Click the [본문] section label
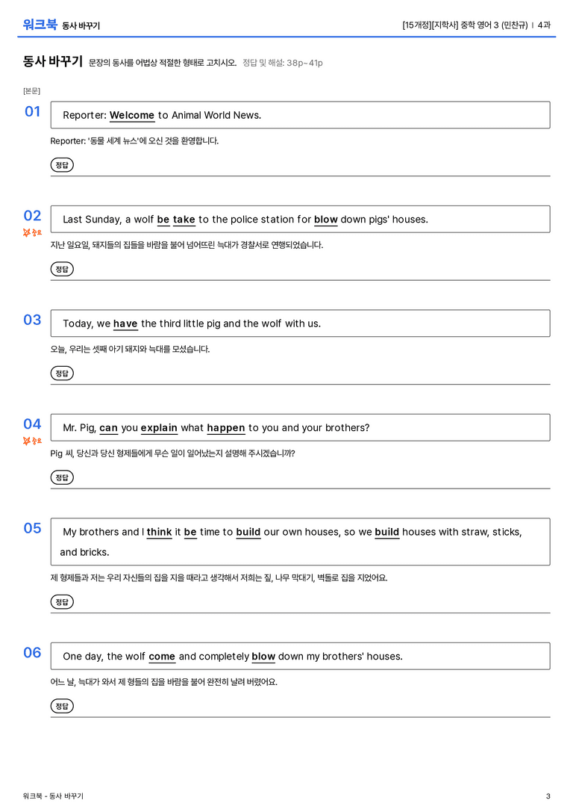 point(31,91)
